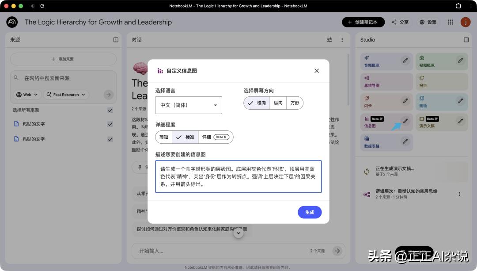Open the Web source type dropdown

[27, 95]
